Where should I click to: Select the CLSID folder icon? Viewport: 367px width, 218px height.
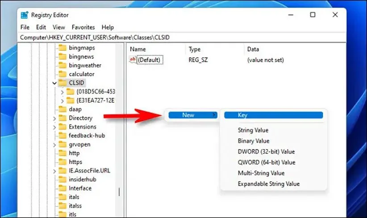point(63,83)
